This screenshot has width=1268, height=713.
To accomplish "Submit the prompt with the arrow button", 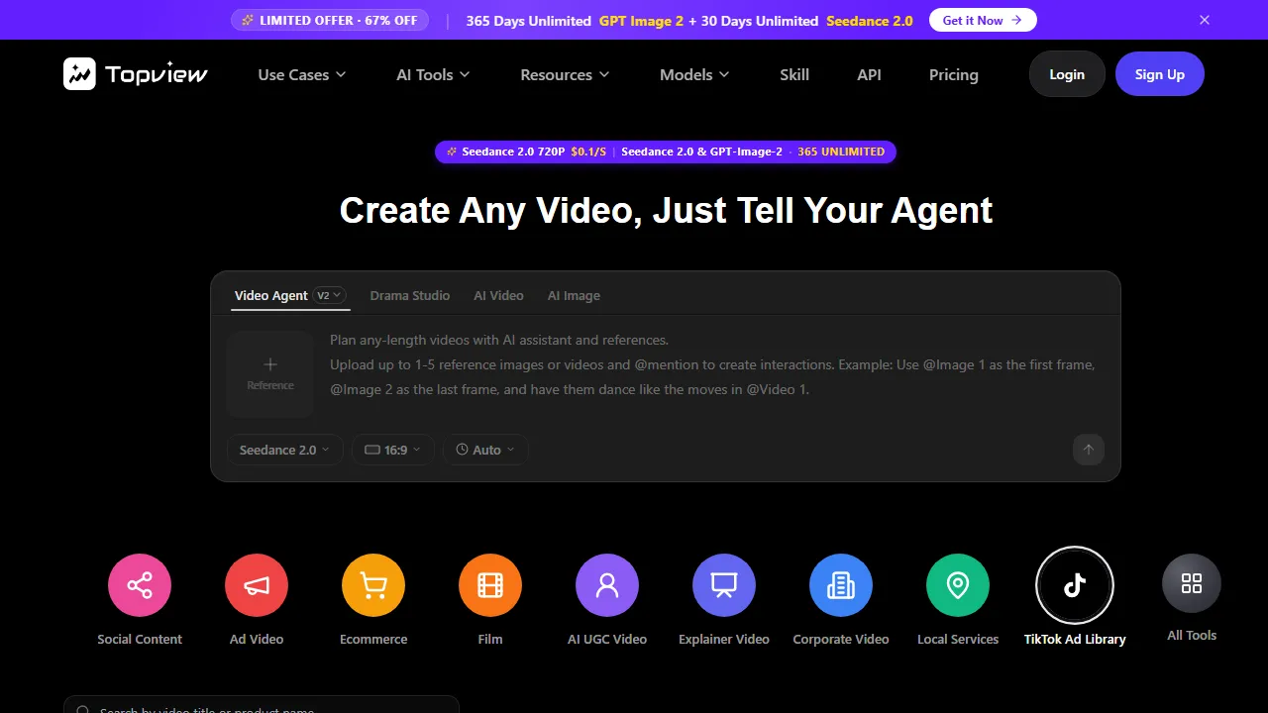I will (x=1088, y=450).
